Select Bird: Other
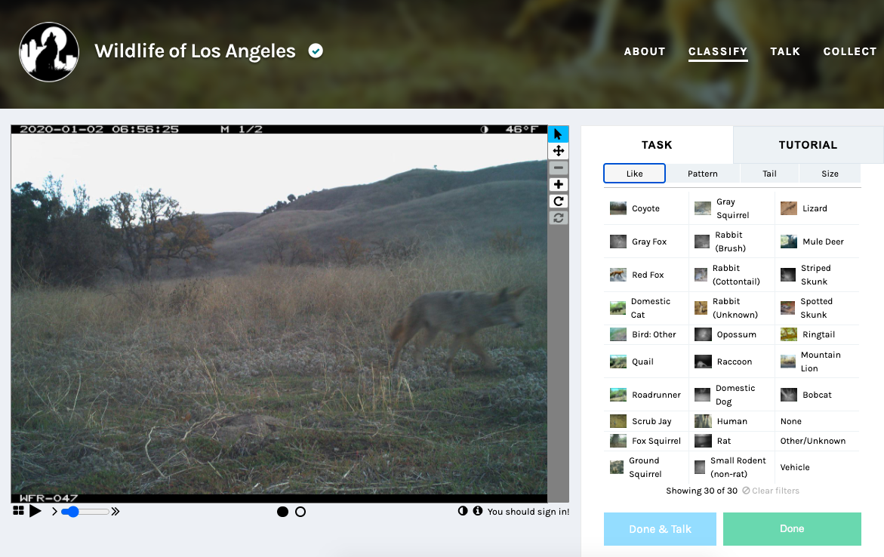Viewport: 884px width, 557px height. (646, 335)
